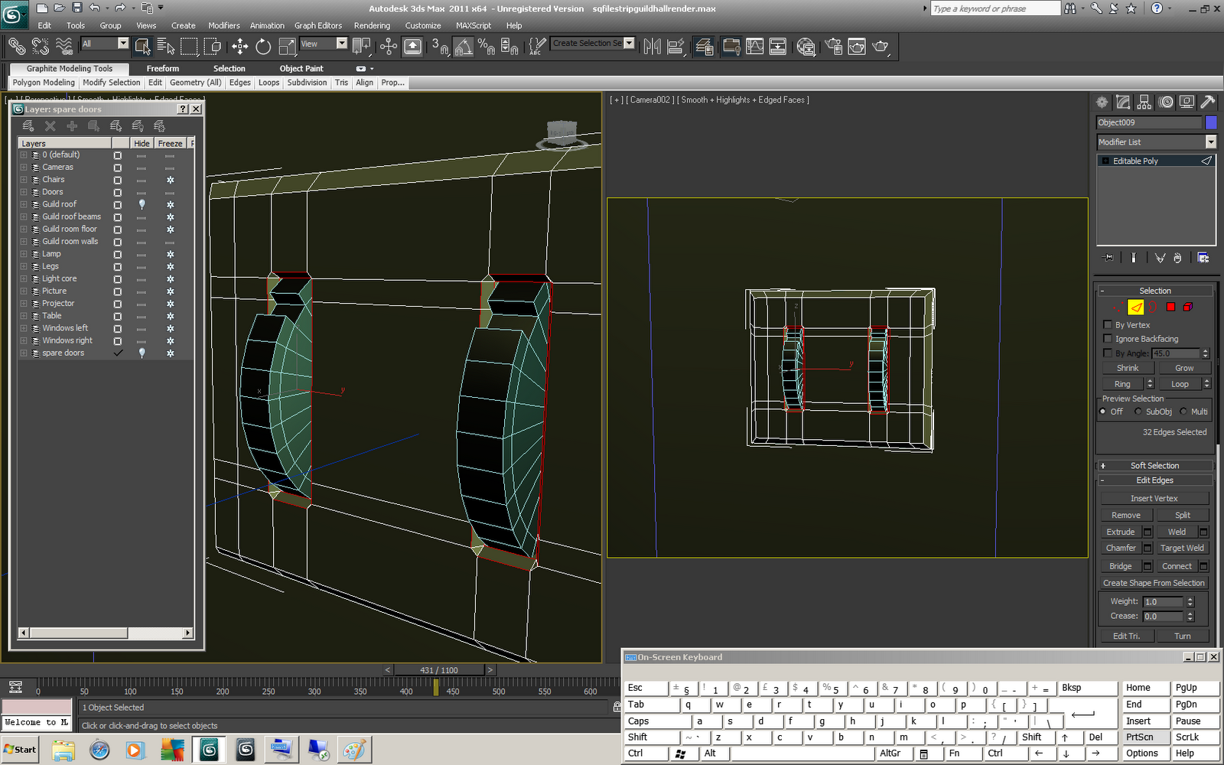Open the Curve Editor from toolbar
1224x765 pixels.
coord(754,47)
